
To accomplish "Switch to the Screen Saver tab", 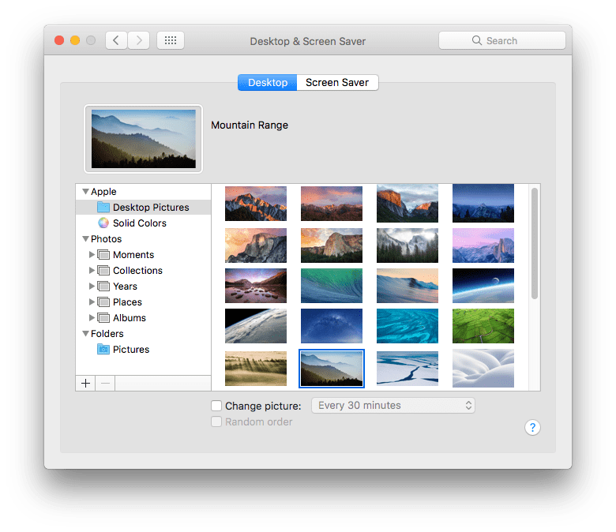I will pyautogui.click(x=337, y=82).
